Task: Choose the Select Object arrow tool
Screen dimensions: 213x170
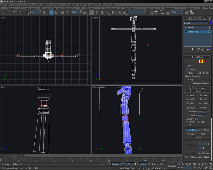Action: [x=21, y=13]
